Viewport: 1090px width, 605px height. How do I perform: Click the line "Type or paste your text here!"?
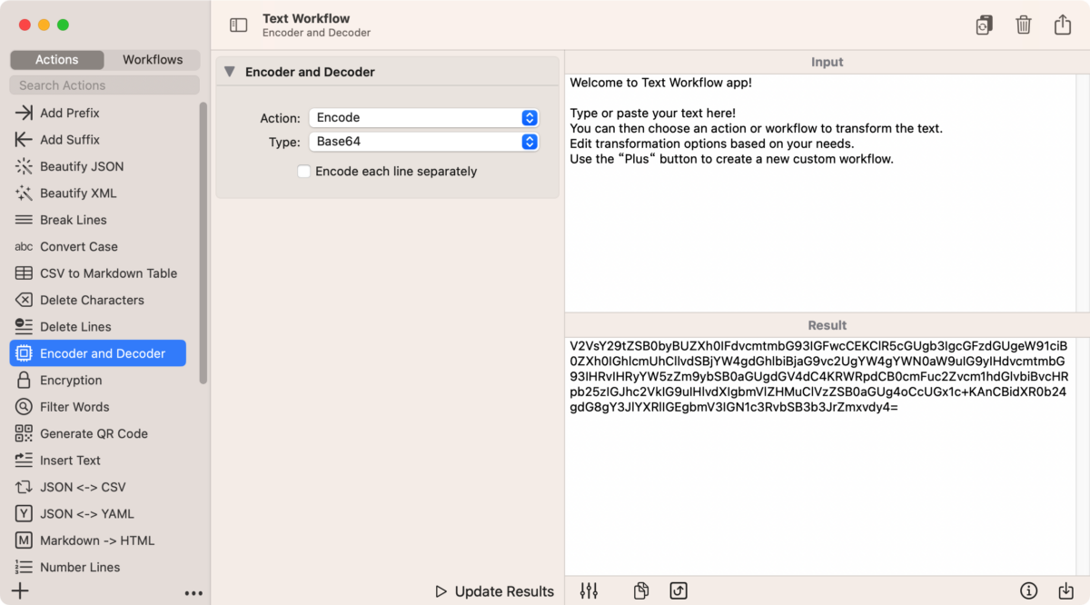click(x=653, y=114)
